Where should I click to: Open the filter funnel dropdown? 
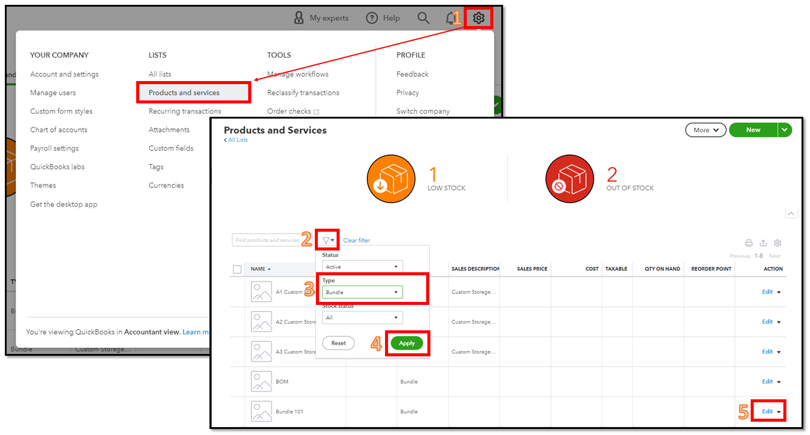[328, 240]
